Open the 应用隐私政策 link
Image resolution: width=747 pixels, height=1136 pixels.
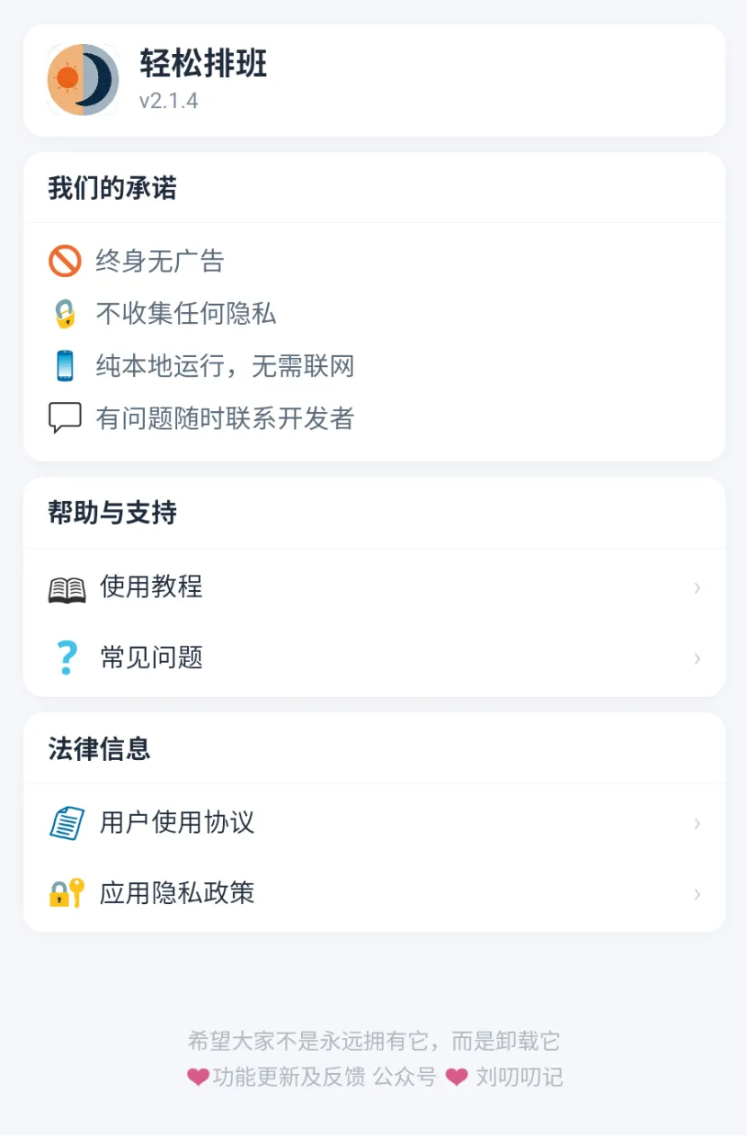pyautogui.click(x=374, y=893)
